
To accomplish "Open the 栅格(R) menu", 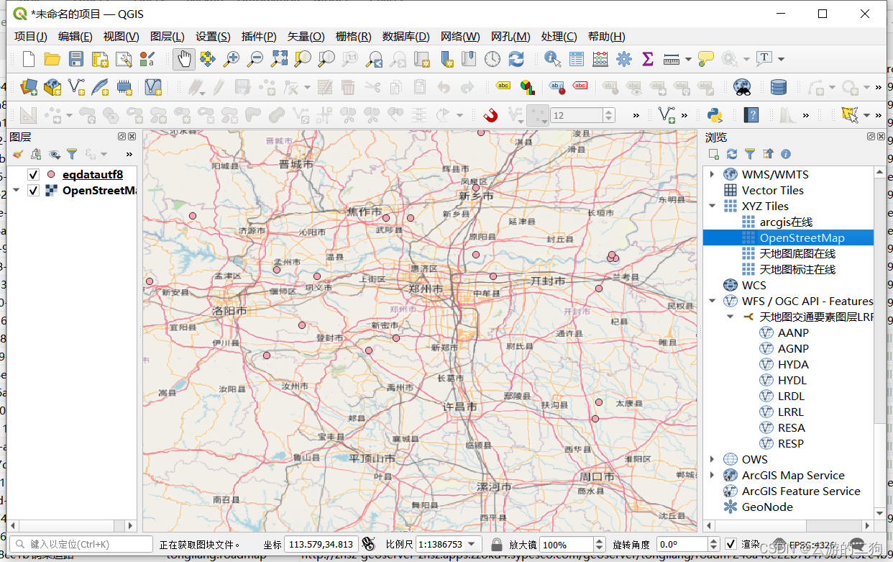I will (x=353, y=37).
